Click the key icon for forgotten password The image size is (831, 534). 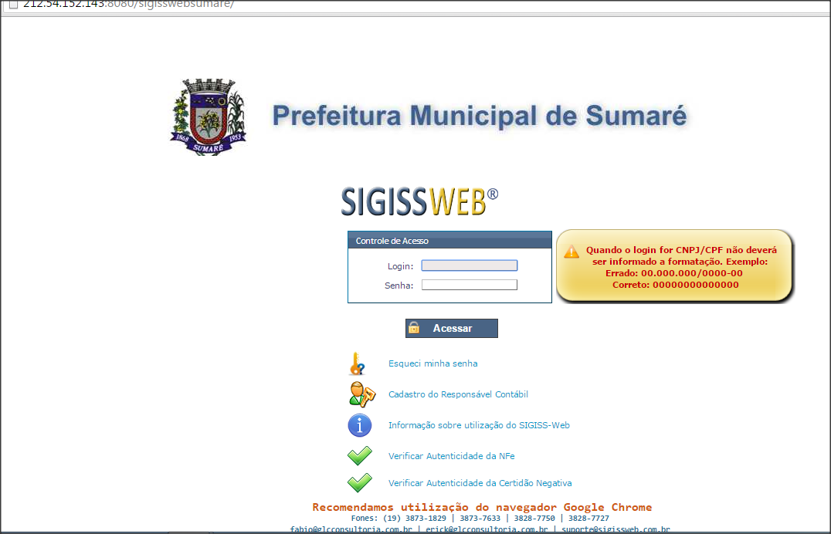[x=358, y=364]
